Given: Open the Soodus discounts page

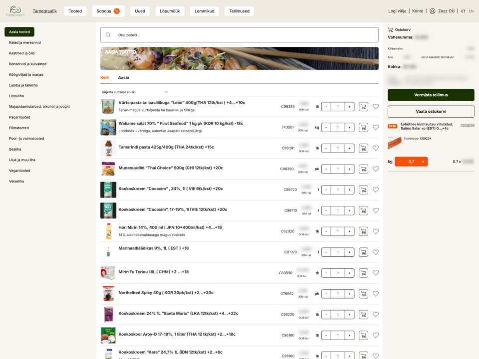Looking at the screenshot, I should tap(108, 11).
